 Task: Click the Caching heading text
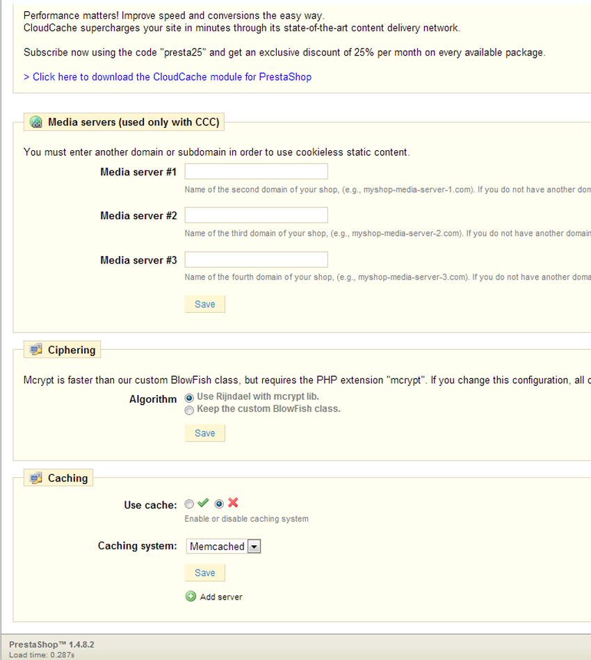click(67, 478)
